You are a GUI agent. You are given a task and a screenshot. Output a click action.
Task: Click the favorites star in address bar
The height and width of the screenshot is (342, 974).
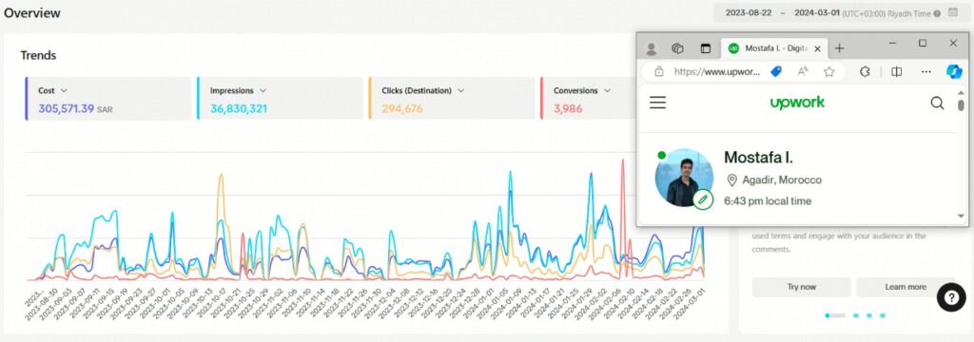828,72
